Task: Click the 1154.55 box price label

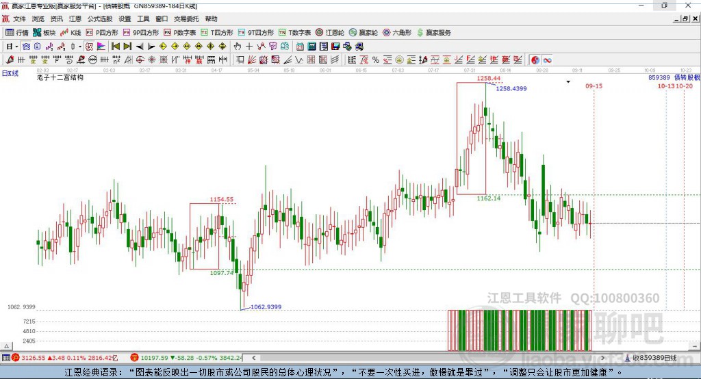Action: (222, 199)
